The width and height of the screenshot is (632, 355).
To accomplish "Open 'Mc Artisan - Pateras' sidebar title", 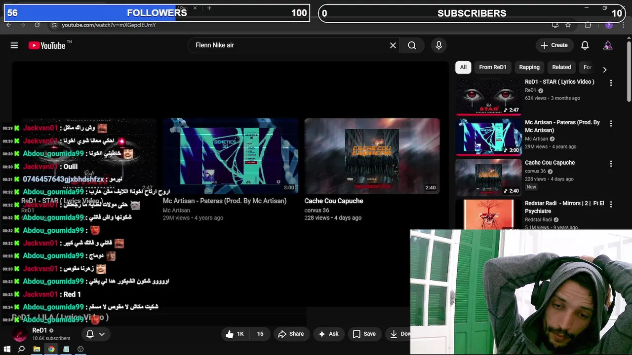I will pos(562,126).
